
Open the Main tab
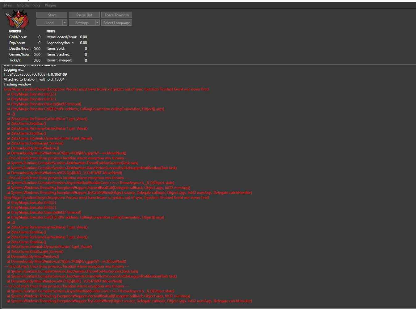8,5
